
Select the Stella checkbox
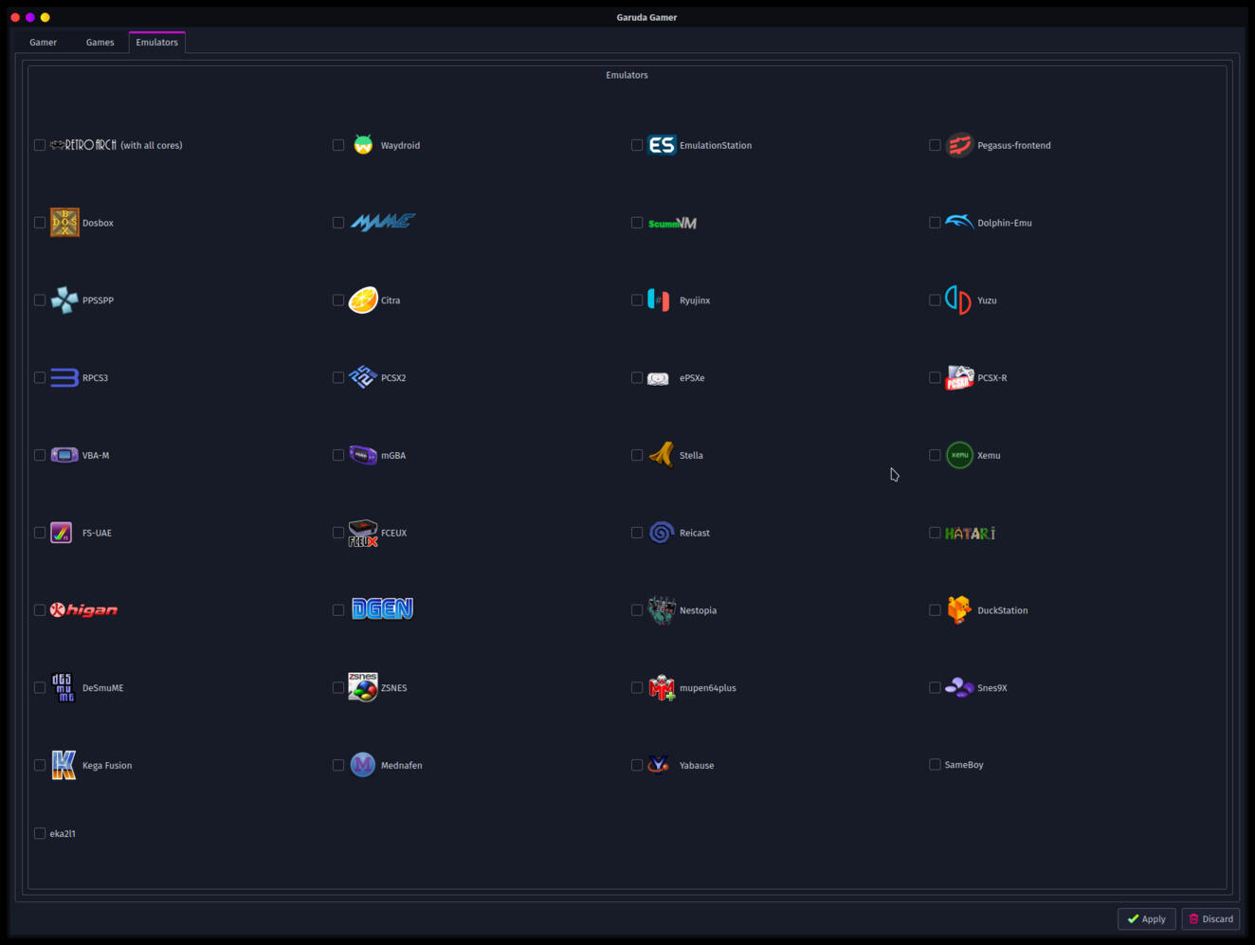point(637,455)
